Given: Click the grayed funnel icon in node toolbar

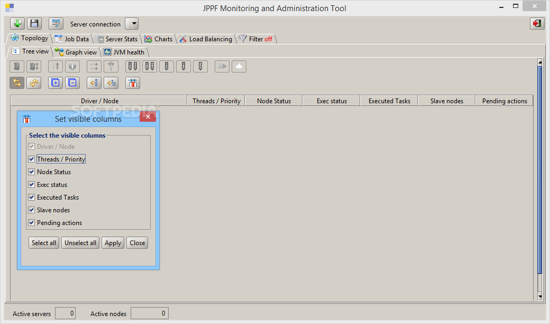Looking at the screenshot, I should 111,66.
